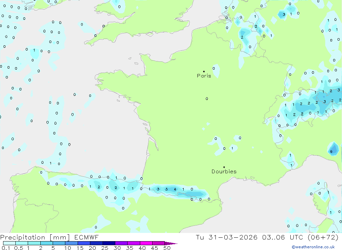
Task: Click the legend arrow tip above 50
Action: [171, 244]
